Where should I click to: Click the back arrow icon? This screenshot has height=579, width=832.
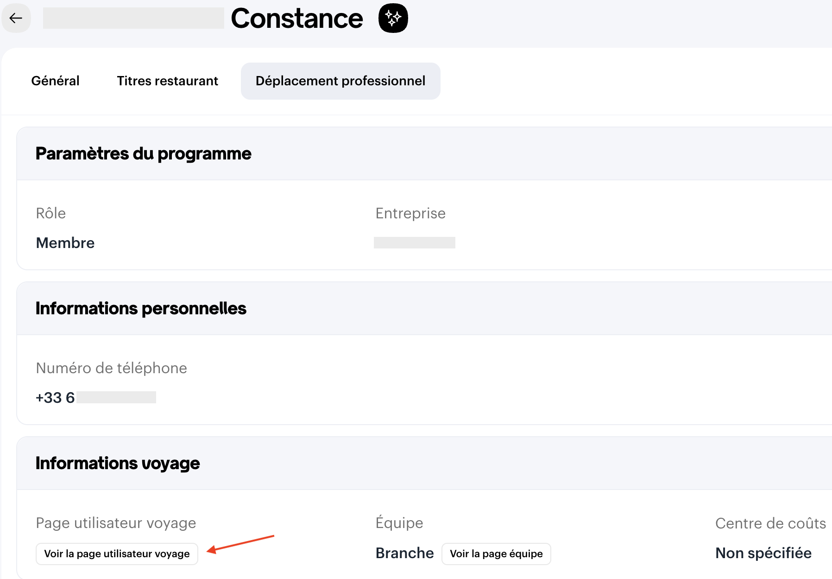click(x=16, y=19)
